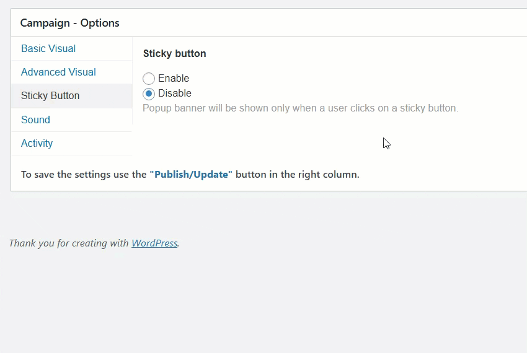Screen dimensions: 527x353
Task: Switch to Advanced Visual tab
Action: [71, 72]
